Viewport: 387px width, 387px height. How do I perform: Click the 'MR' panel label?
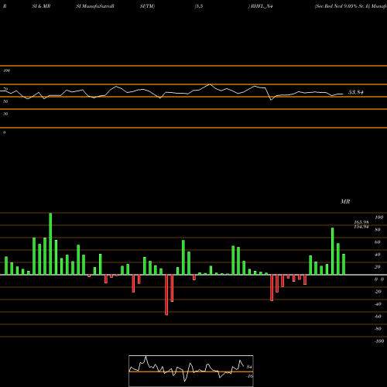pos(345,201)
